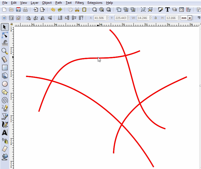Select the Star polygon tool

(x=5, y=92)
